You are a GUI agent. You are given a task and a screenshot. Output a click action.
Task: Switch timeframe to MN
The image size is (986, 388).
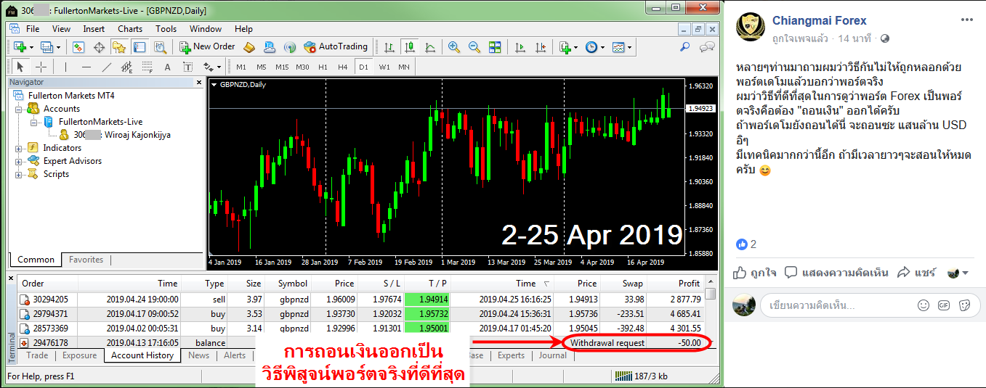404,67
